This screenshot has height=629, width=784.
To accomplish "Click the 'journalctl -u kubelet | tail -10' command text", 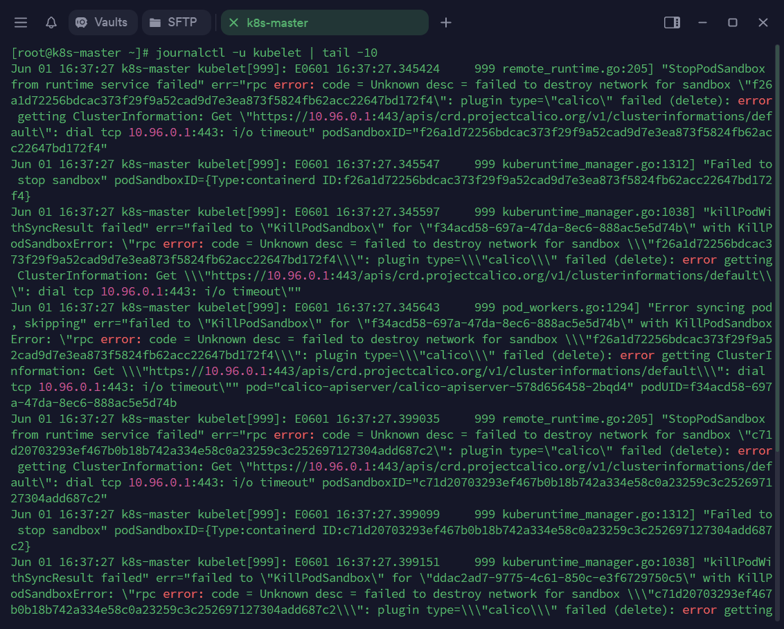I will (x=267, y=53).
